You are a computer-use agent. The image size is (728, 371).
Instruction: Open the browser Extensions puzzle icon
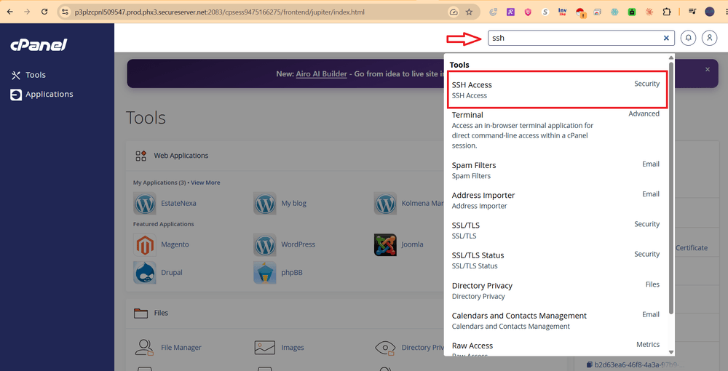(x=667, y=12)
